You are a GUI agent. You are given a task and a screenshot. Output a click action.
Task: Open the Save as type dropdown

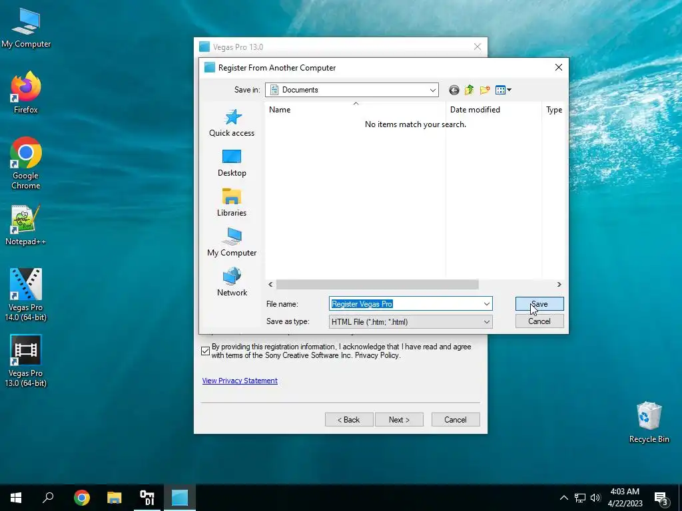[x=410, y=322]
